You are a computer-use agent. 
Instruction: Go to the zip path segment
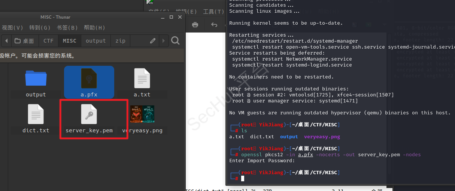[121, 41]
